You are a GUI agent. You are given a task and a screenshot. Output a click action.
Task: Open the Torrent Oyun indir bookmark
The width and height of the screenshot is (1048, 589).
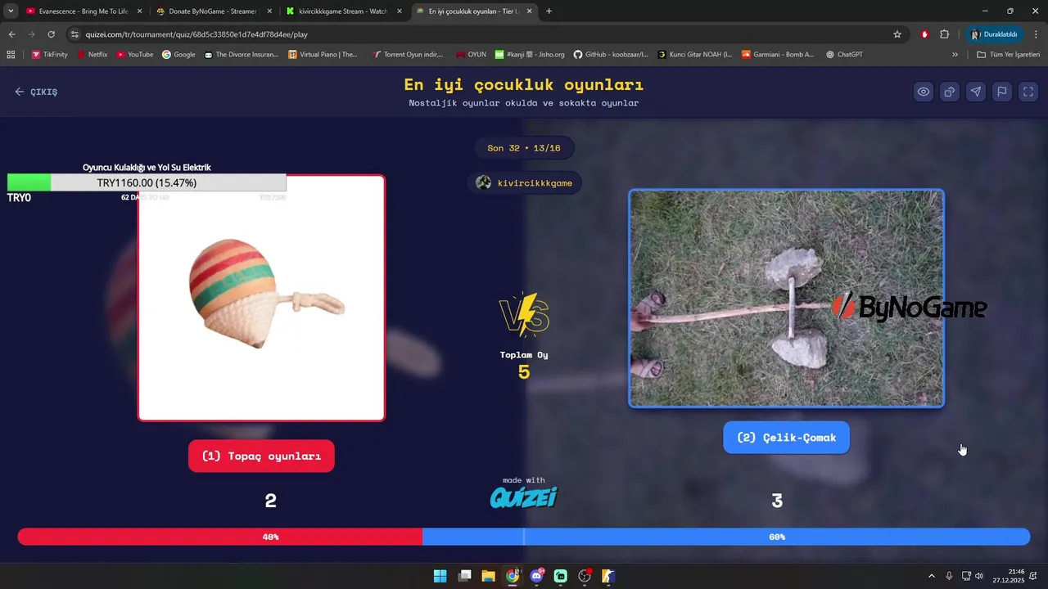(x=408, y=54)
